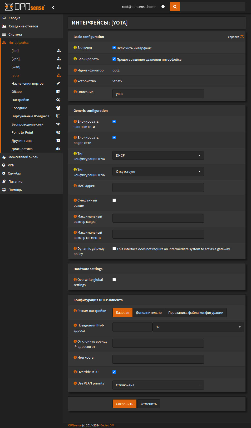
Task: Click the clone icon for Виртуальные IP-адреса
Action: coord(58,116)
